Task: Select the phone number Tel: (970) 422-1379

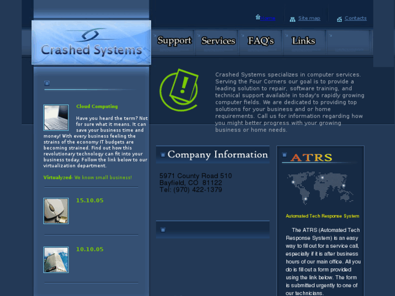Action: point(191,190)
